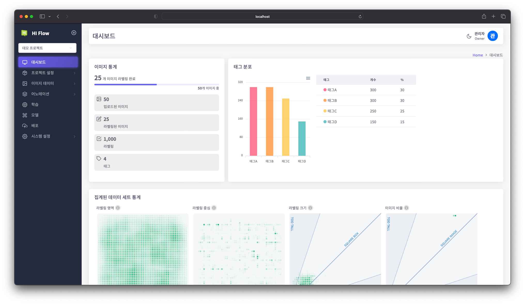The width and height of the screenshot is (525, 304).
Task: Go to the 배포 menu item
Action: click(x=35, y=126)
